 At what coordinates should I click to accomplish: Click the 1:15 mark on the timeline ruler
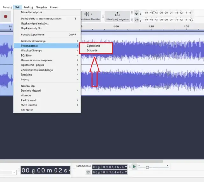point(151,27)
